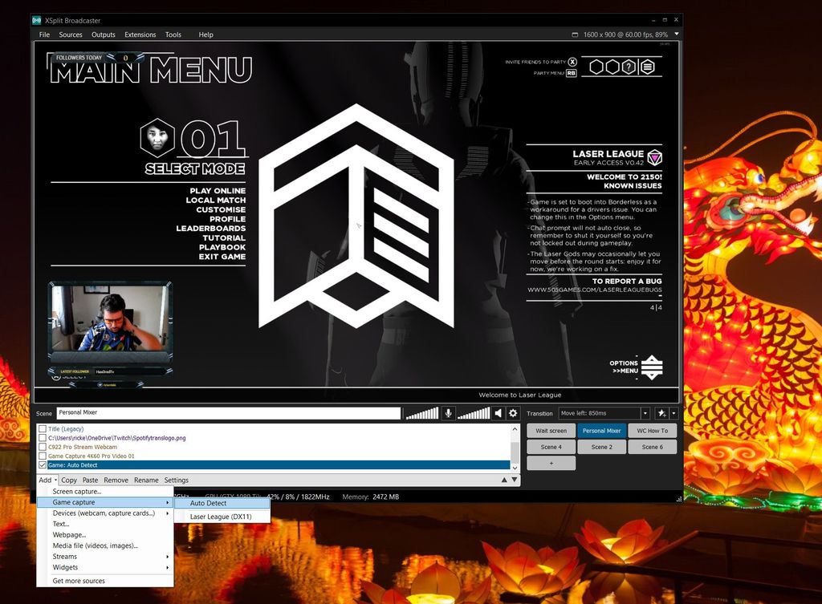Expand the Add button dropdown arrow
This screenshot has height=604, width=822.
pos(54,480)
